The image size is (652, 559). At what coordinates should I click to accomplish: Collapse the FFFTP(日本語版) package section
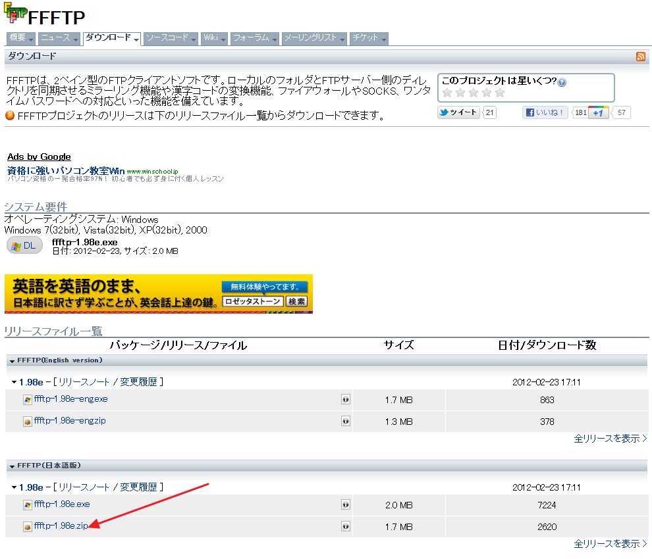13,466
